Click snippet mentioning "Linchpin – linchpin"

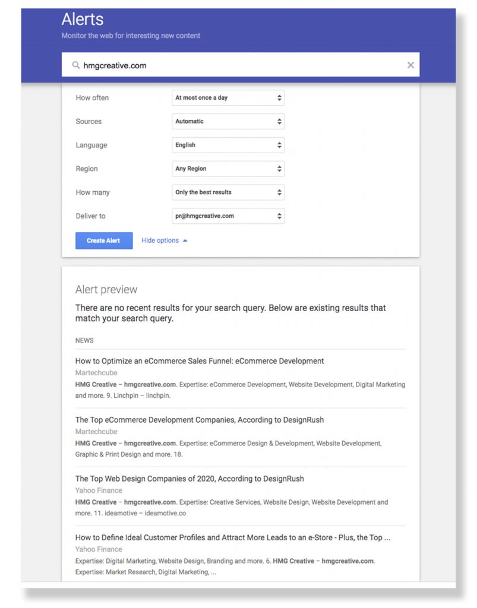coord(240,390)
